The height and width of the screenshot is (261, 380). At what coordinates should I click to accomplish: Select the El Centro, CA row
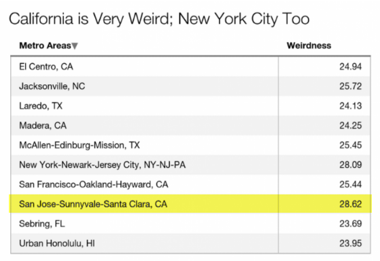point(190,67)
